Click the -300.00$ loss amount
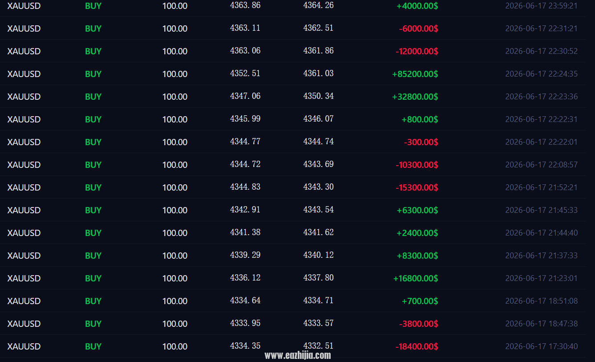Image resolution: width=595 pixels, height=362 pixels. click(x=421, y=142)
